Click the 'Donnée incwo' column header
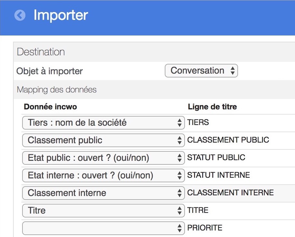295x237 pixels. (x=50, y=107)
